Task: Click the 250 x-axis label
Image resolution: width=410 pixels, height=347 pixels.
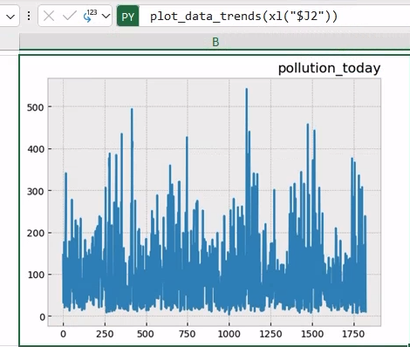Action: [x=105, y=334]
